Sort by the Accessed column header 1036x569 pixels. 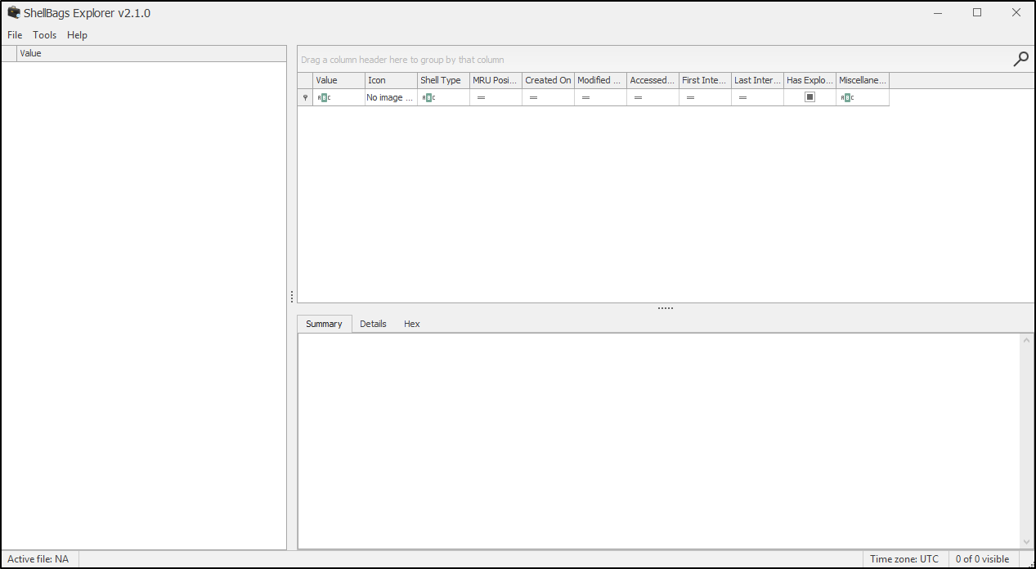coord(653,80)
